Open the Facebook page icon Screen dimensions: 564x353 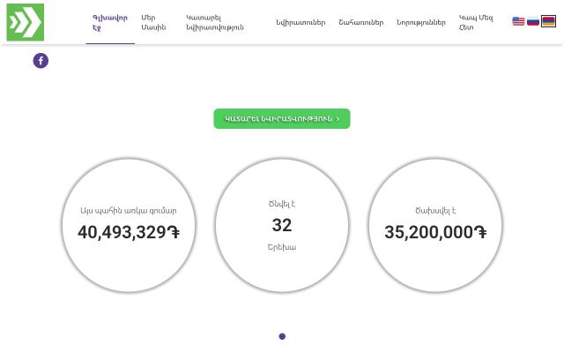click(41, 61)
